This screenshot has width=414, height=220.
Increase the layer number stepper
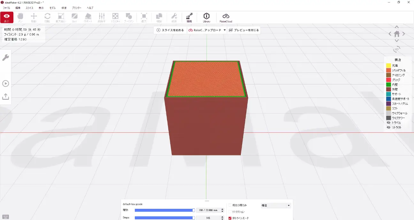pyautogui.click(x=222, y=209)
